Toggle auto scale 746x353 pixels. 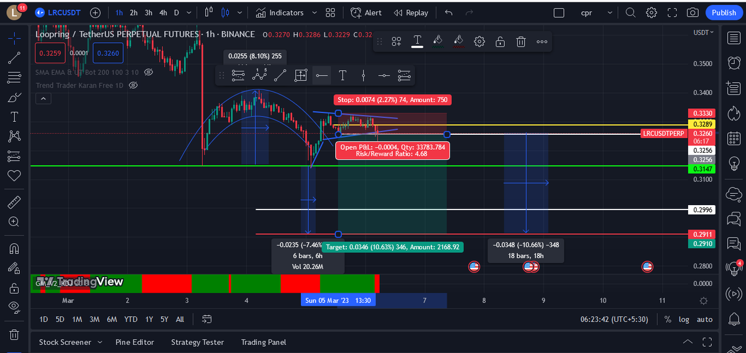[x=704, y=319]
